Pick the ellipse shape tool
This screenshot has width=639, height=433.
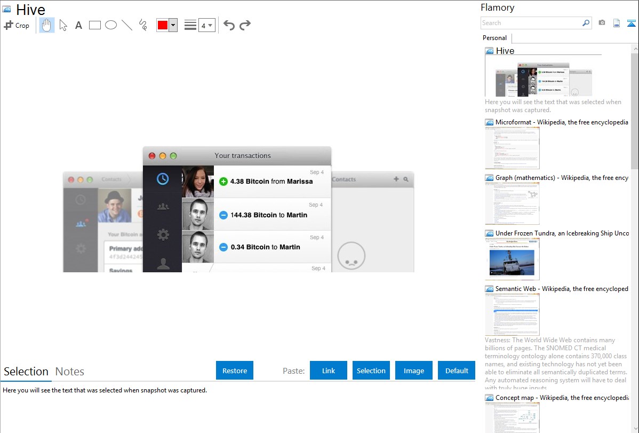pyautogui.click(x=111, y=25)
